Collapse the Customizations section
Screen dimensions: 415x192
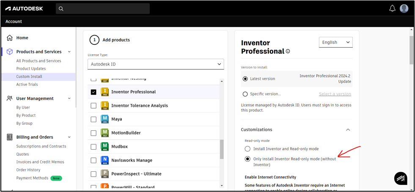(348, 130)
